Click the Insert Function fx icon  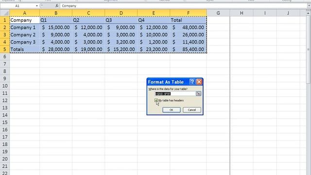57,6
